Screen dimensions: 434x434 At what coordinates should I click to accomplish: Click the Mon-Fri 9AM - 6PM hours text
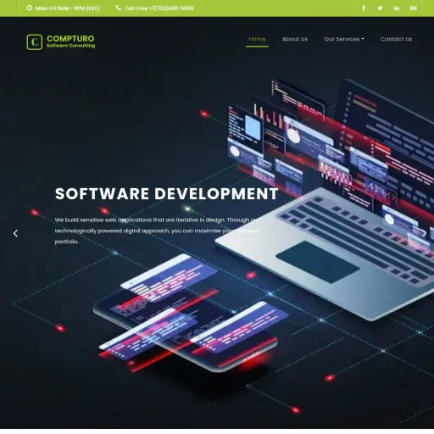click(x=68, y=8)
